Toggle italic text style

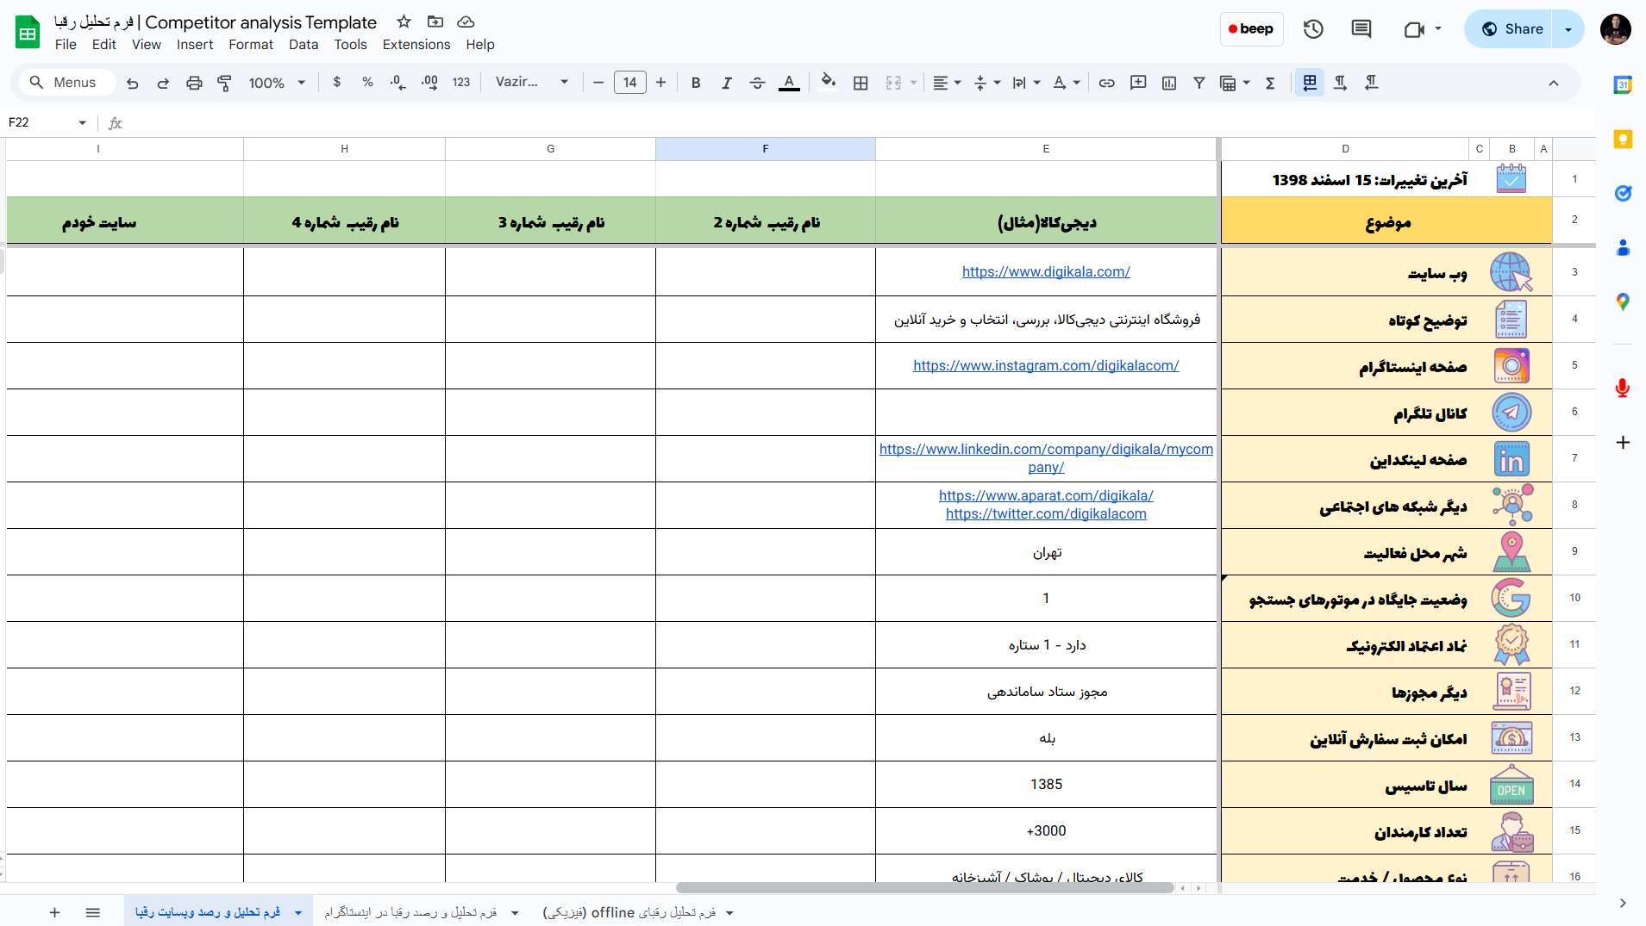point(726,83)
